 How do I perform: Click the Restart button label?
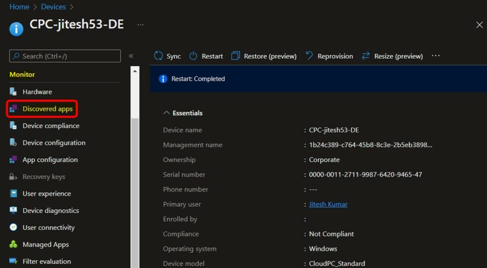212,56
